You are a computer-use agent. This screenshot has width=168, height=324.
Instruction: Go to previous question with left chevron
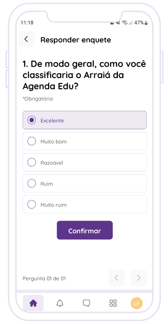(x=116, y=278)
